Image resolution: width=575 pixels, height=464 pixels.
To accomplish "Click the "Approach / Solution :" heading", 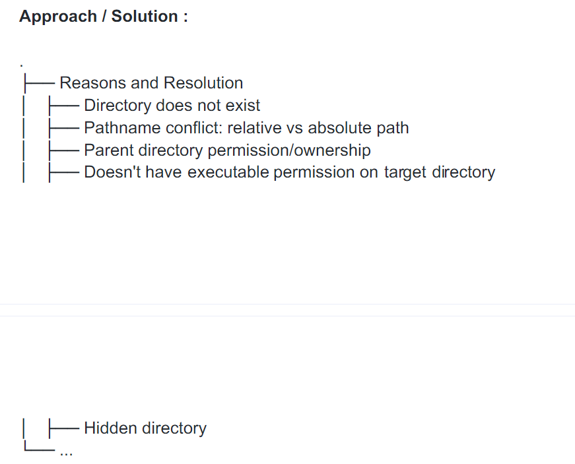I will 104,17.
